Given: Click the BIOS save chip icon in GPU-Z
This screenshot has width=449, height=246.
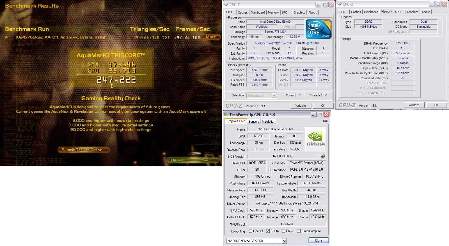Looking at the screenshot, I should tap(323, 156).
